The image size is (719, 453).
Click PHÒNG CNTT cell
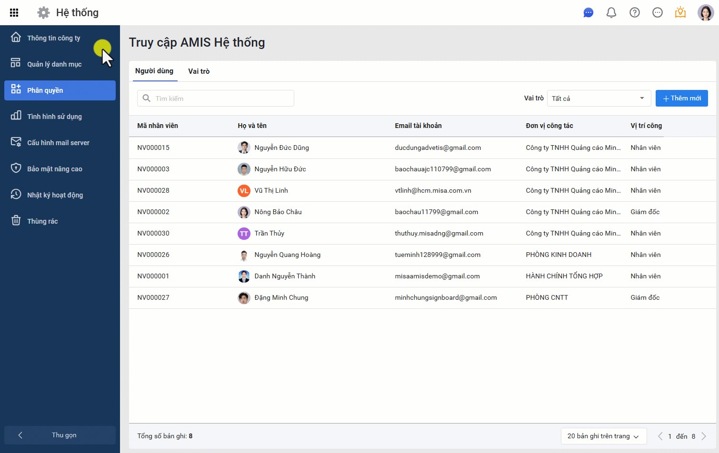pos(547,297)
